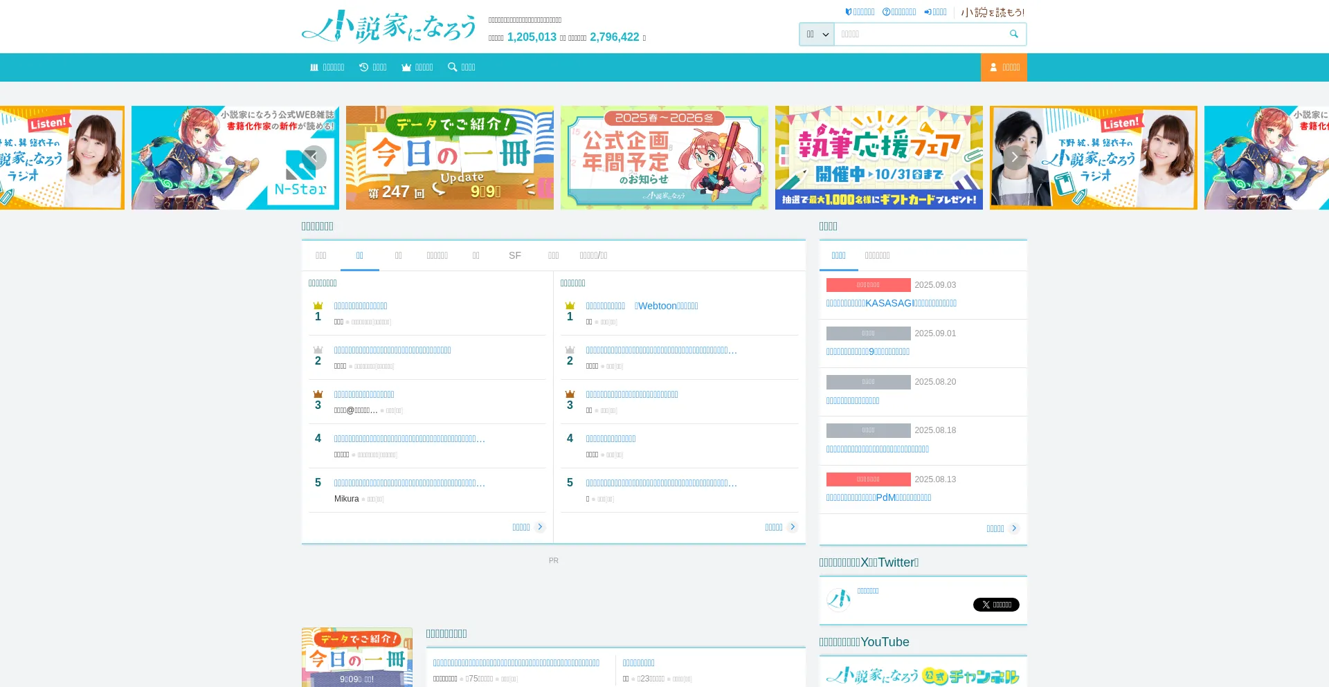Click red category badge dated 2025.08.13
The height and width of the screenshot is (687, 1329).
point(869,479)
